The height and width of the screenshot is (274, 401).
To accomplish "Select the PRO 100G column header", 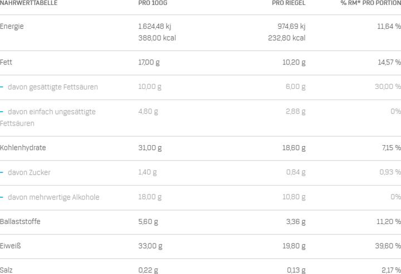I will (153, 3).
